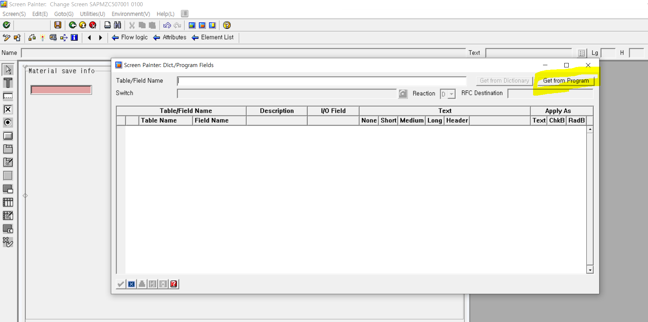Click the RadB column header
Image resolution: width=648 pixels, height=322 pixels.
pyautogui.click(x=576, y=121)
